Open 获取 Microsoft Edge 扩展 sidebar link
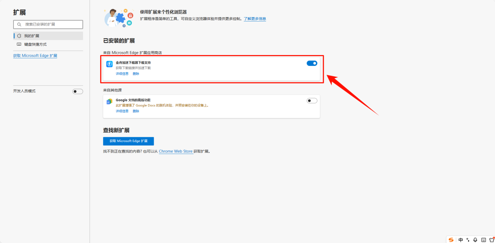The width and height of the screenshot is (495, 243). (35, 56)
